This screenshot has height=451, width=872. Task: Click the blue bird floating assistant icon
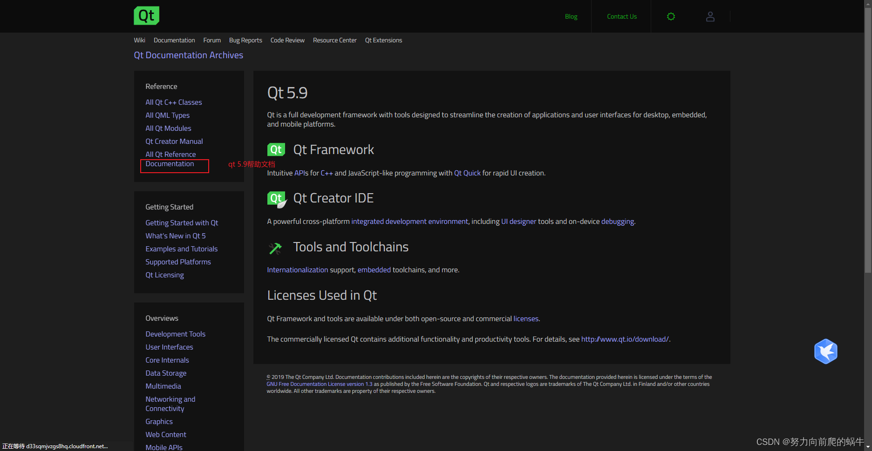825,351
